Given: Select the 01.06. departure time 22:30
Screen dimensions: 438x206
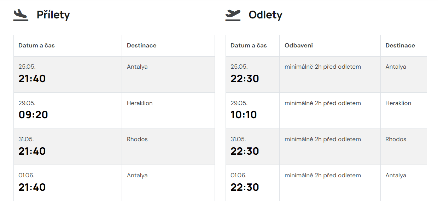Looking at the screenshot, I should point(245,187).
